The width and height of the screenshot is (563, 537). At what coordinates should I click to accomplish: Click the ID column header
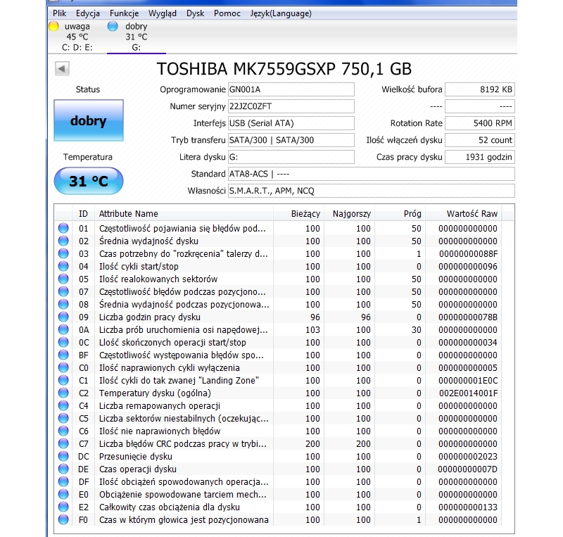click(83, 214)
